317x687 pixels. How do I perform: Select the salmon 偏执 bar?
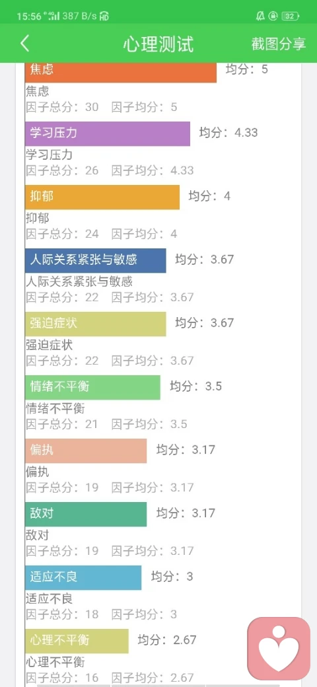point(86,451)
